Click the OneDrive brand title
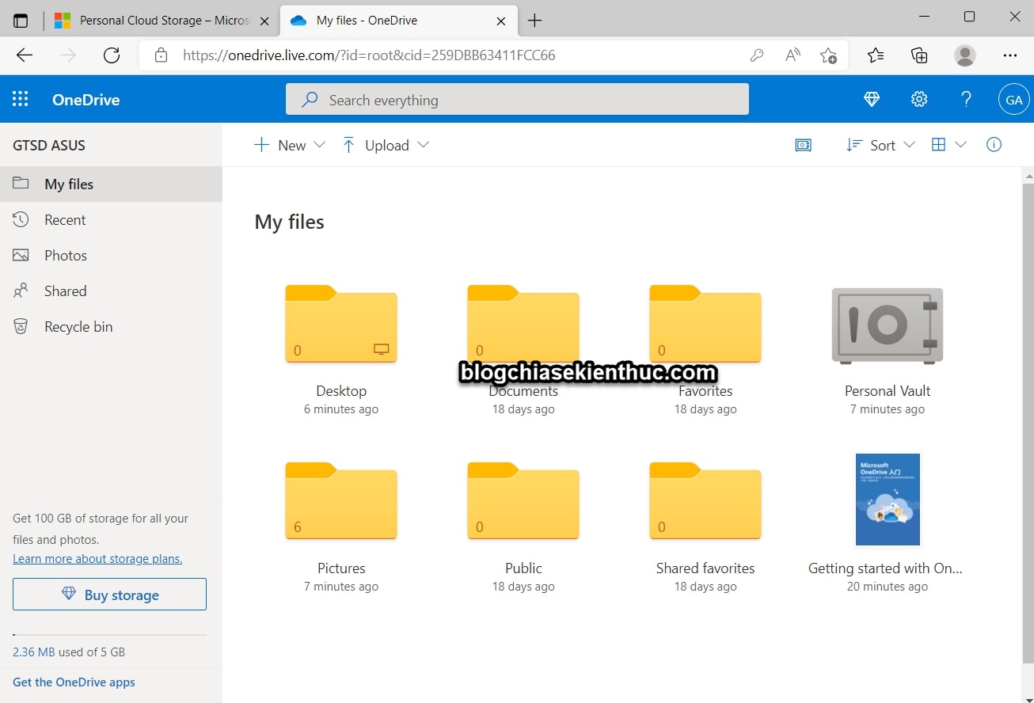 pos(86,100)
